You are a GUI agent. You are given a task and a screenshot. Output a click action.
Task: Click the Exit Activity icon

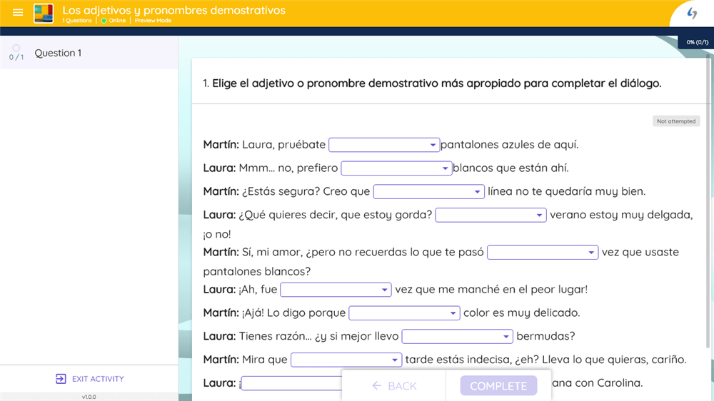point(61,379)
